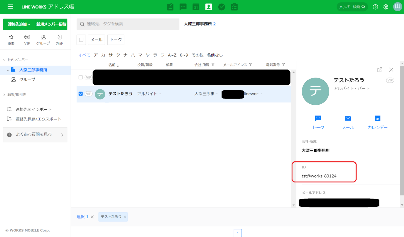The image size is (404, 237).
Task: Click 新規メンバー招待 button
Action: tap(51, 24)
